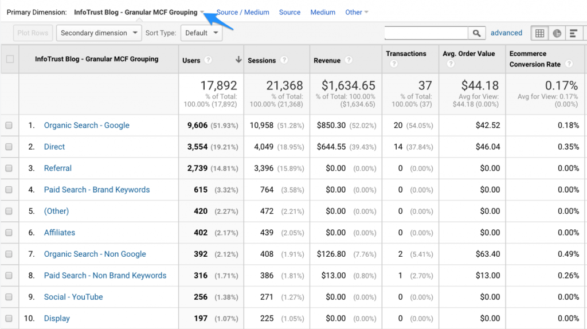The height and width of the screenshot is (329, 587).
Task: Select the Medium primary dimension
Action: [x=323, y=12]
